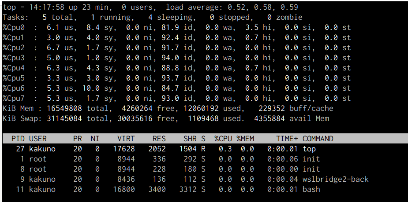Click the 93.0 idle value of Cpu7

point(170,98)
